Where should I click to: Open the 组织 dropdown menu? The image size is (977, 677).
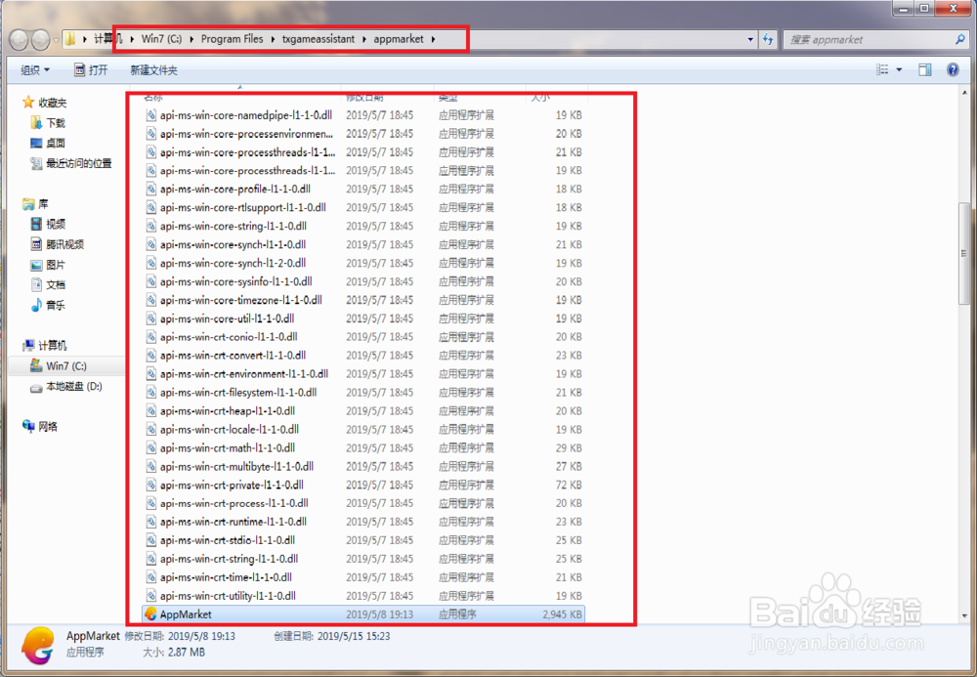pyautogui.click(x=35, y=70)
